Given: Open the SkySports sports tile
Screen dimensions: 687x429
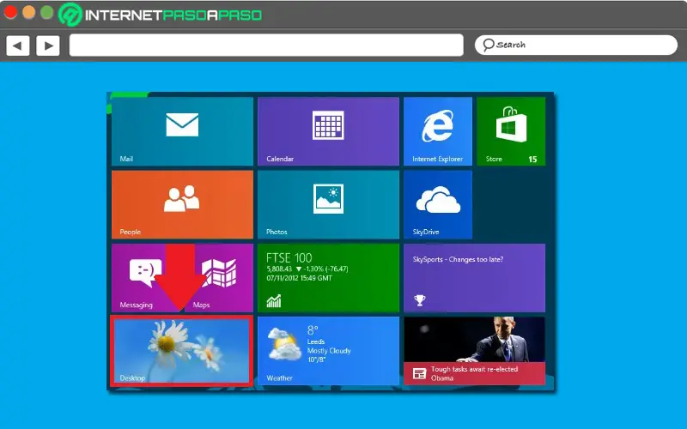Looking at the screenshot, I should pyautogui.click(x=475, y=277).
